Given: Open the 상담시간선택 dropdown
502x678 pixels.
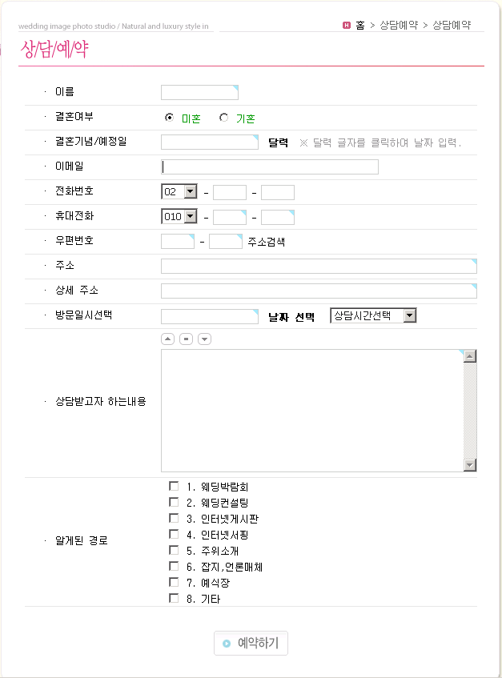Looking at the screenshot, I should [373, 315].
